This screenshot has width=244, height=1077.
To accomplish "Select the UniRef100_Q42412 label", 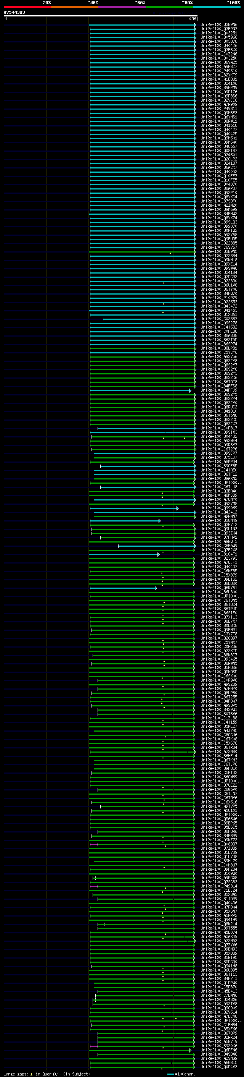I will click(x=218, y=512).
